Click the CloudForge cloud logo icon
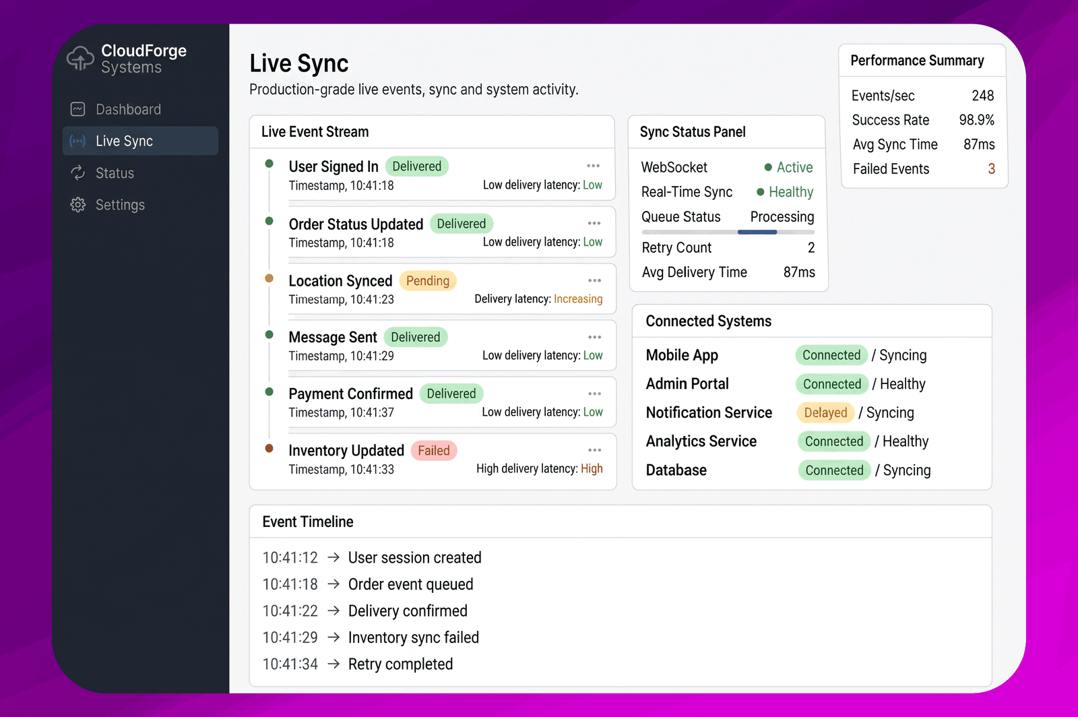Image resolution: width=1078 pixels, height=717 pixels. pyautogui.click(x=80, y=59)
